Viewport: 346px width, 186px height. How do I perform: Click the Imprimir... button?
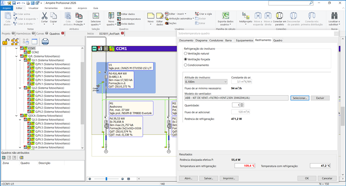[230, 178]
